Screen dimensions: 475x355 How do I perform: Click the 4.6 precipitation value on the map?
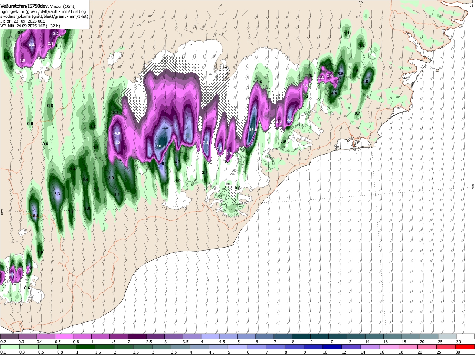point(365,82)
